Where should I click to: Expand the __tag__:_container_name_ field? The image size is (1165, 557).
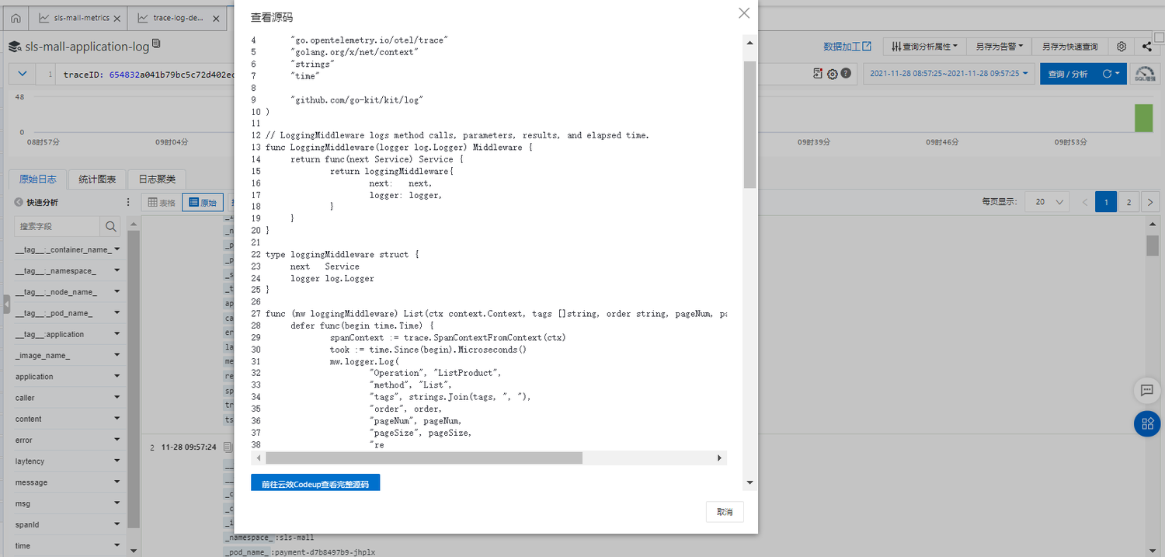click(x=116, y=249)
